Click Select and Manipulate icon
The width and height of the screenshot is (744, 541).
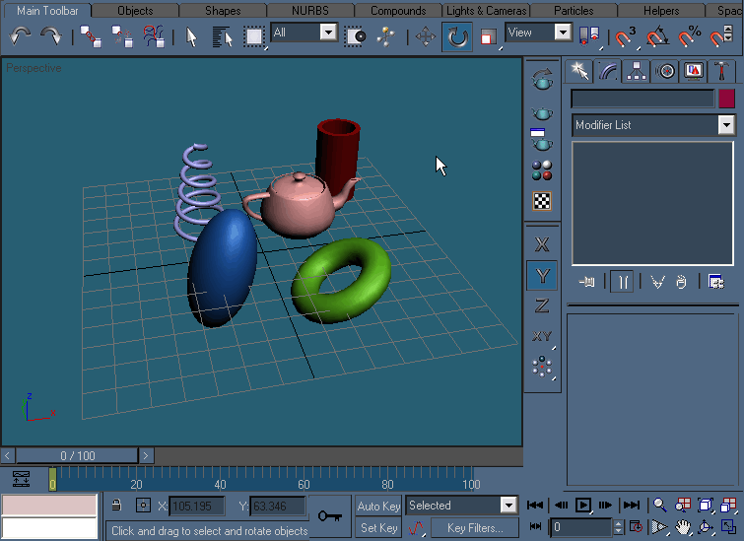pos(385,36)
